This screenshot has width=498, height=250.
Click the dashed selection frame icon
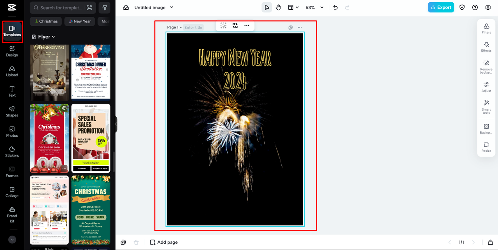pos(223,25)
